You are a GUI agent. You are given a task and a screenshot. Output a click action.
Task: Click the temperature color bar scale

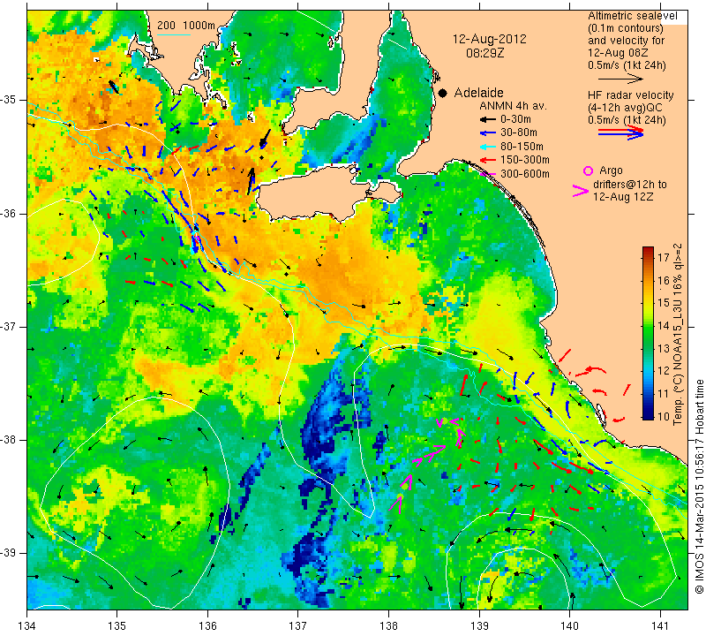(648, 333)
